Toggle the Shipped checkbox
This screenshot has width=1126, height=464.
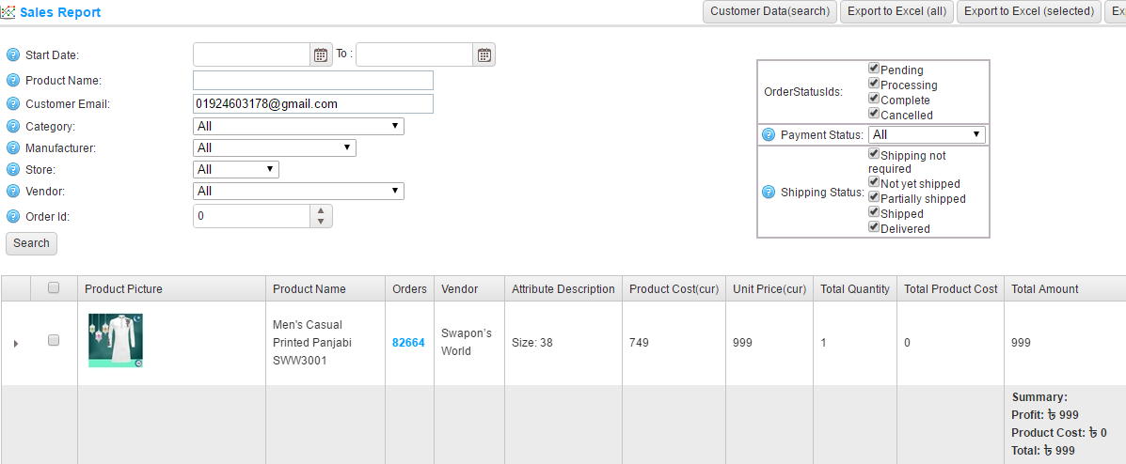tap(874, 211)
